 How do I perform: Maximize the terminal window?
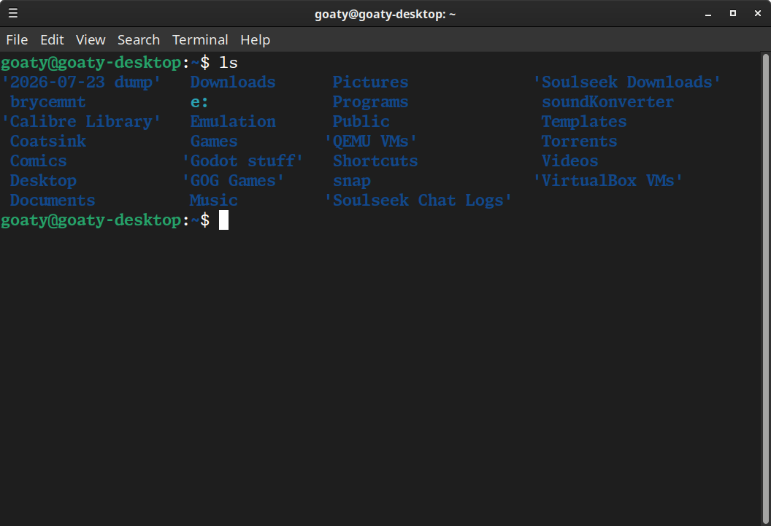(x=732, y=13)
